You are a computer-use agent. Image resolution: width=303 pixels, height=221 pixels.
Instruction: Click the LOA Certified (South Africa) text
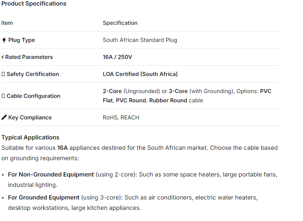pyautogui.click(x=140, y=74)
